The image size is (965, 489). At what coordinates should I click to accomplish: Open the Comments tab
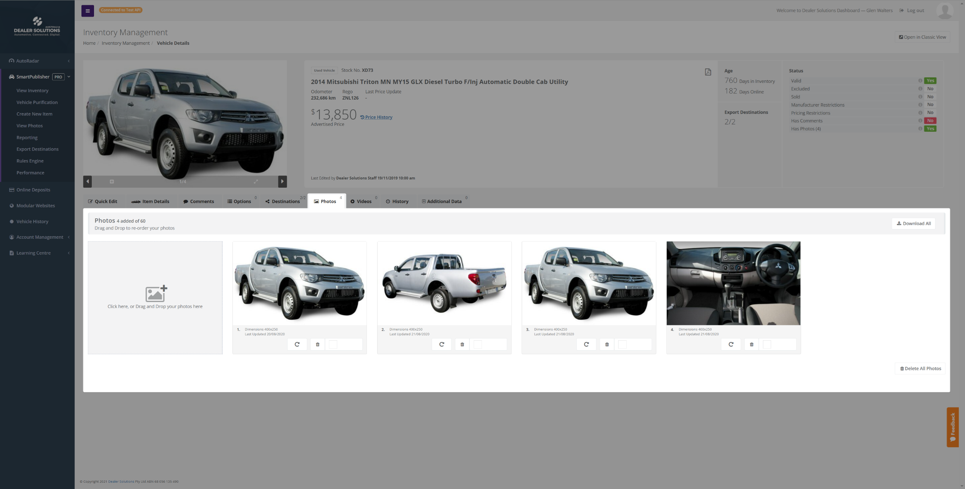198,201
